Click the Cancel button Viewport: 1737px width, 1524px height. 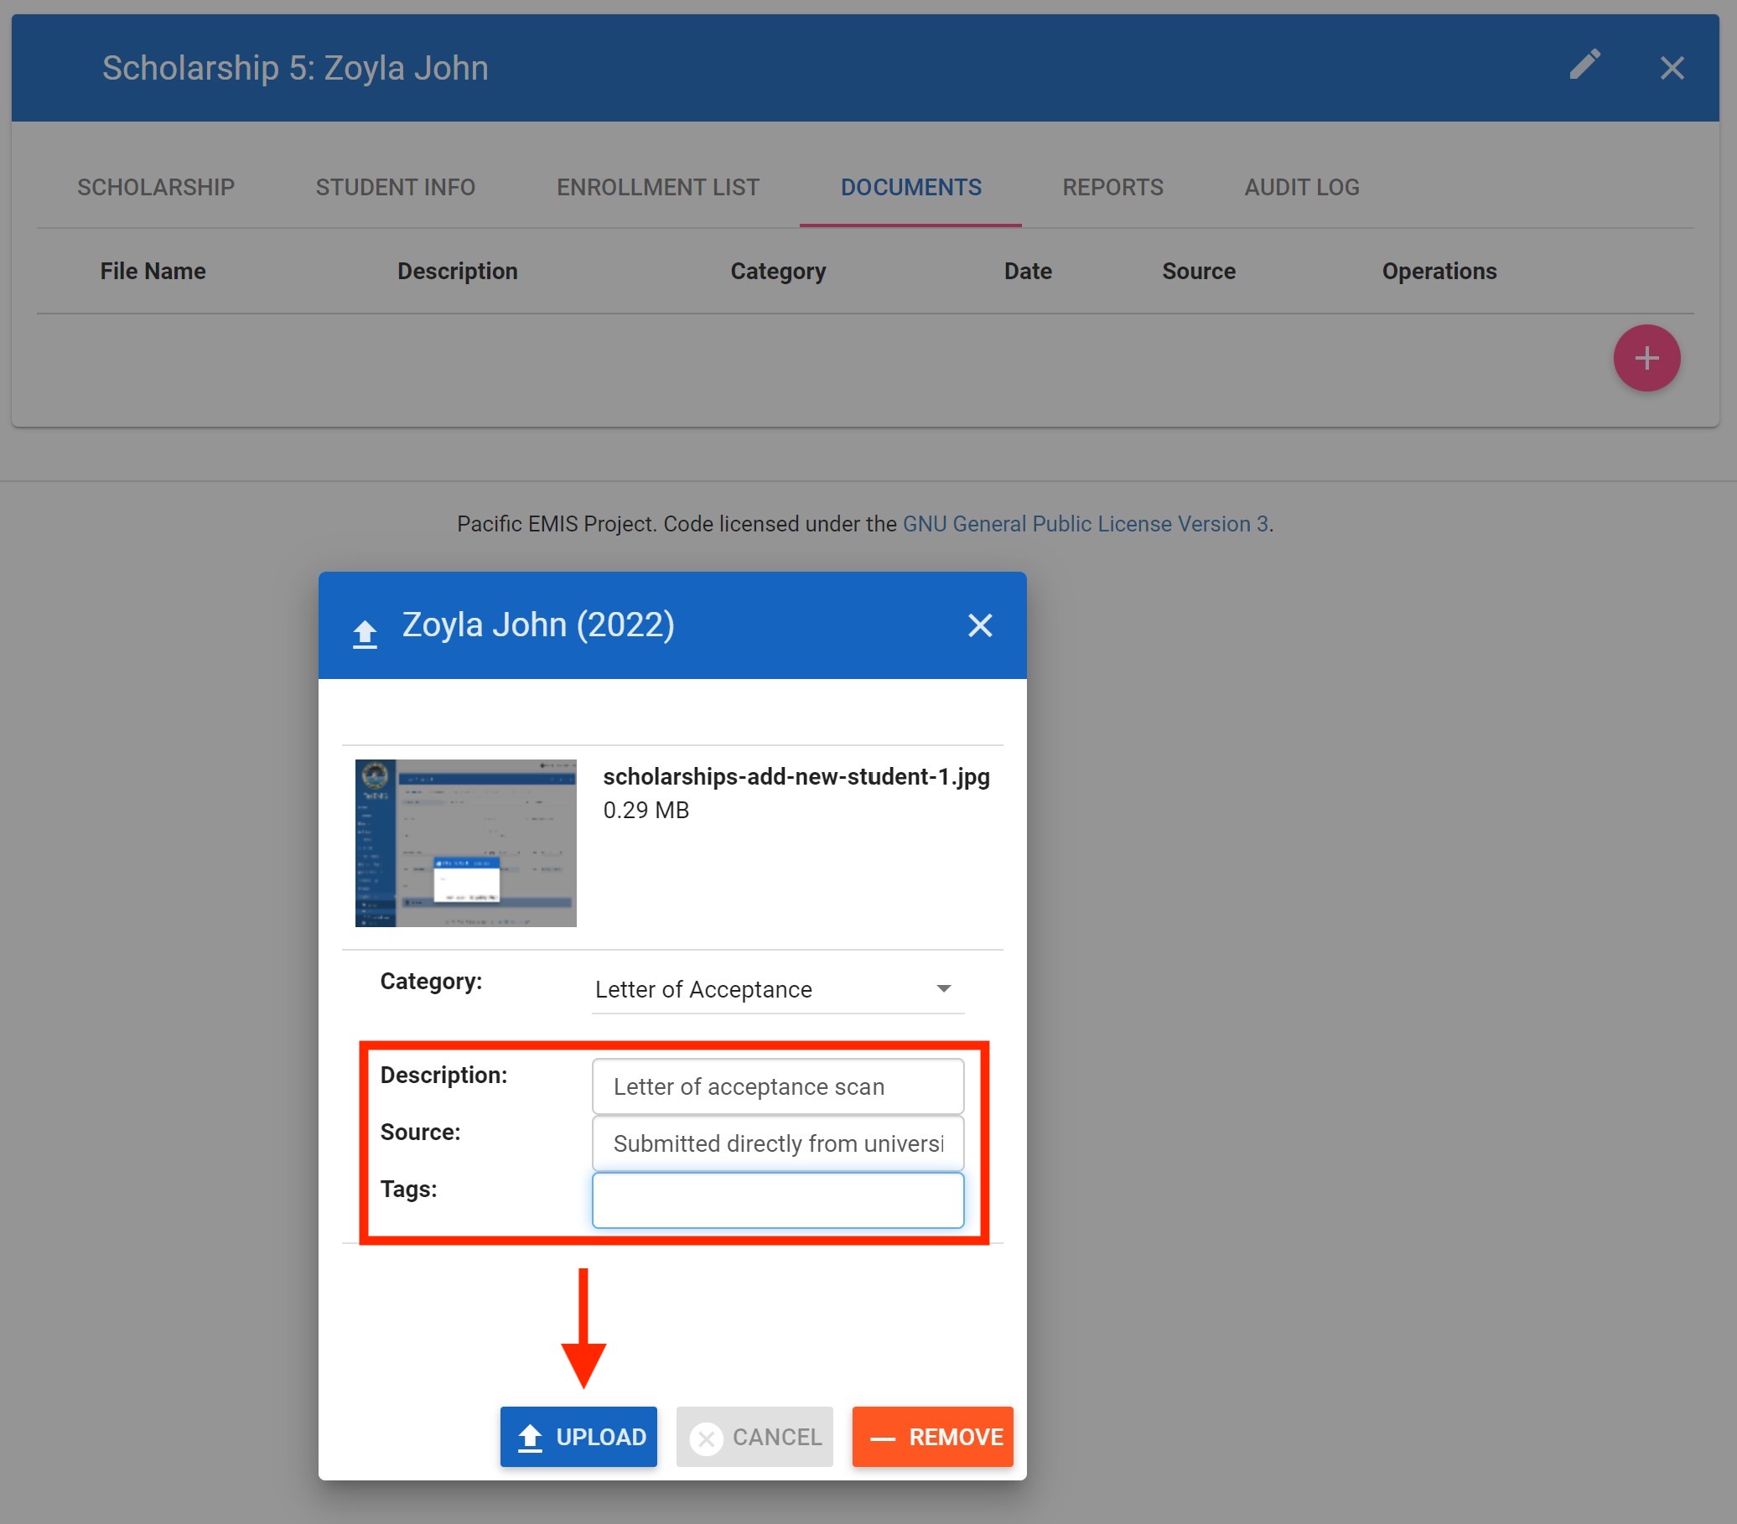[x=754, y=1437]
